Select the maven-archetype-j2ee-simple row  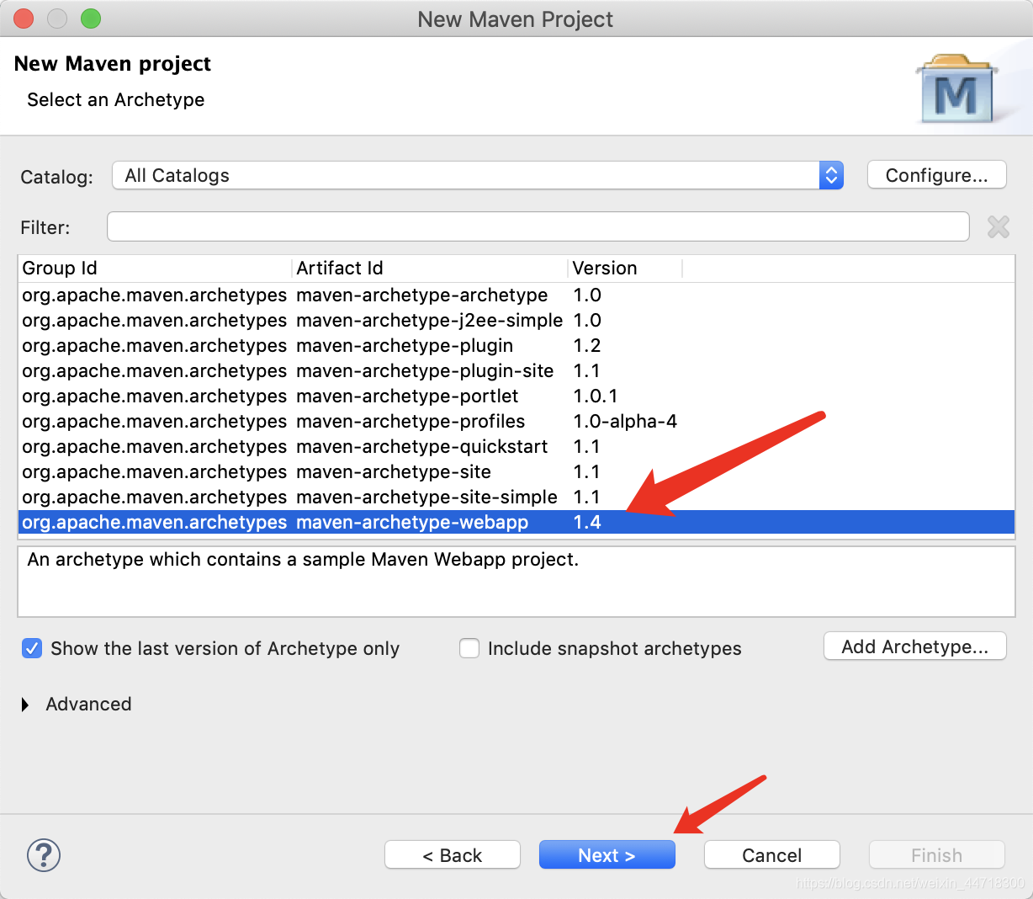tap(516, 320)
